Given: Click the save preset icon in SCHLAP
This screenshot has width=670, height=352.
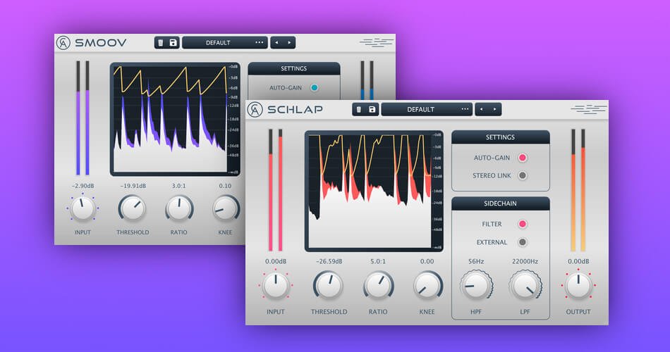Looking at the screenshot, I should 372,109.
